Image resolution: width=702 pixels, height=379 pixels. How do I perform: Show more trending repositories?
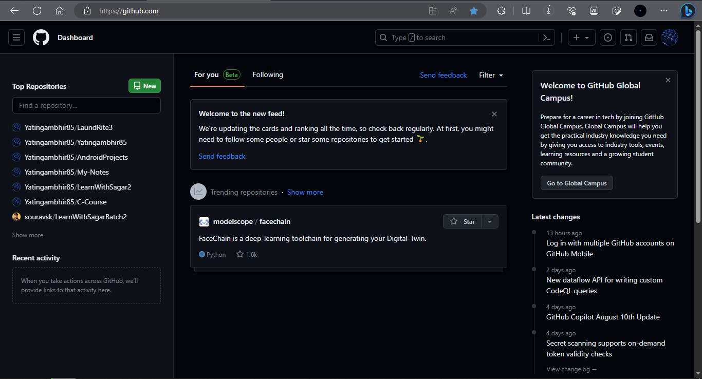[x=305, y=192]
